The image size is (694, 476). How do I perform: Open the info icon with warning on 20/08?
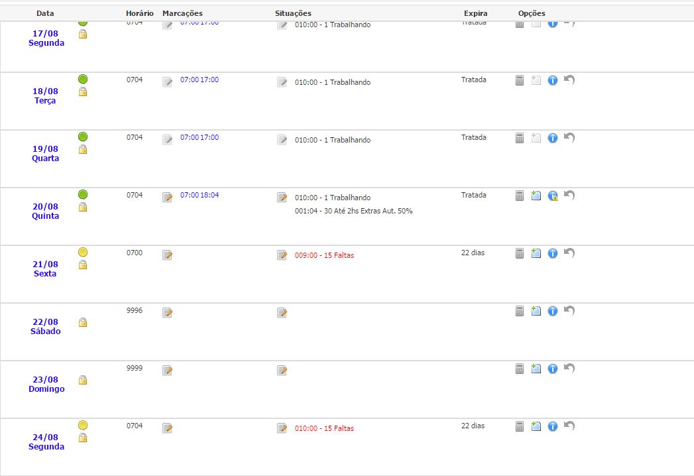[553, 196]
